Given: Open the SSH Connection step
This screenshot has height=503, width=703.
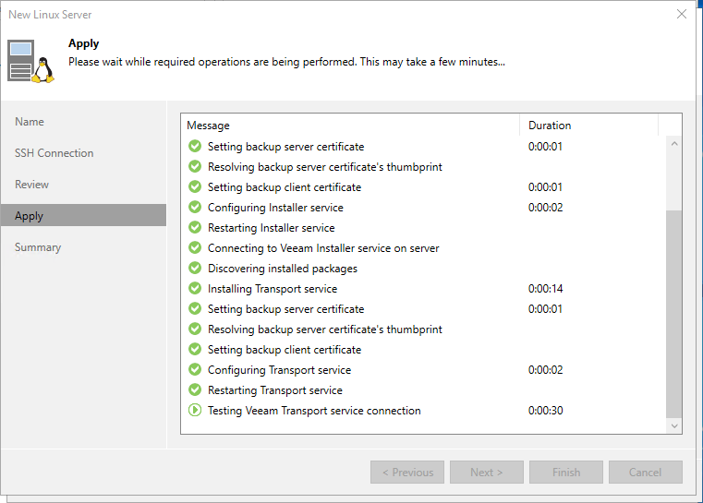Looking at the screenshot, I should pos(54,153).
